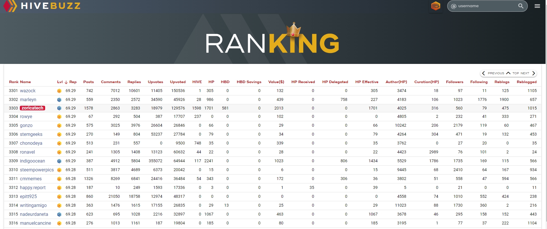Viewport: 547px width, 229px height.
Task: Sort table by Name column
Action: (x=25, y=82)
